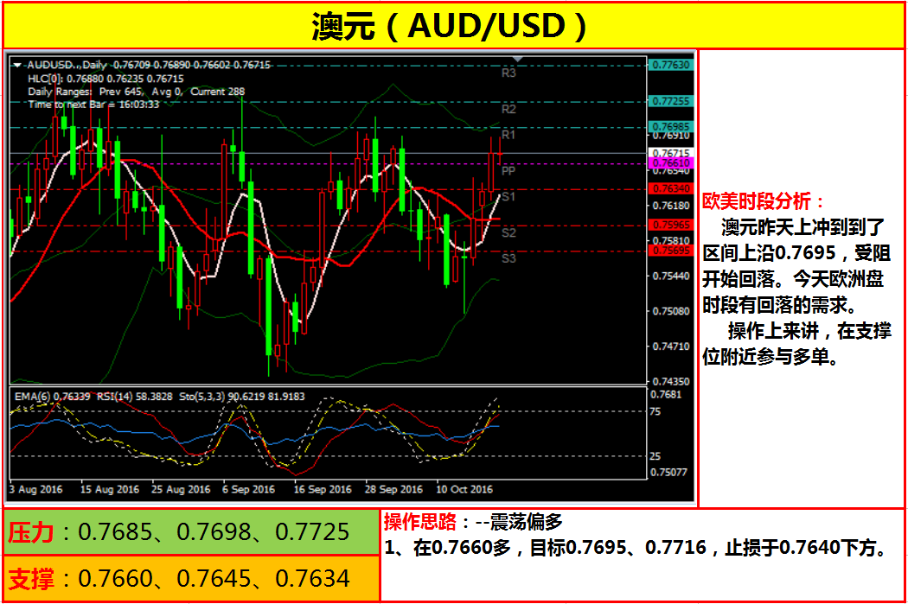Select the S1 pivot label
This screenshot has height=604, width=908.
point(508,197)
